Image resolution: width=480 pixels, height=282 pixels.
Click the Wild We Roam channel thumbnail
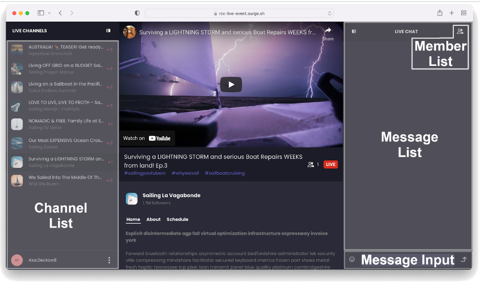click(17, 180)
